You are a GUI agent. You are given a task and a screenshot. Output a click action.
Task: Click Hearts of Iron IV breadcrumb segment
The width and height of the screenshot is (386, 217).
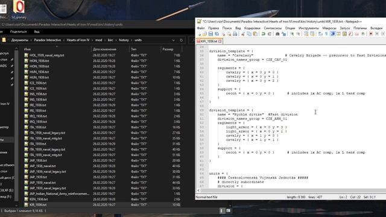tap(78, 40)
